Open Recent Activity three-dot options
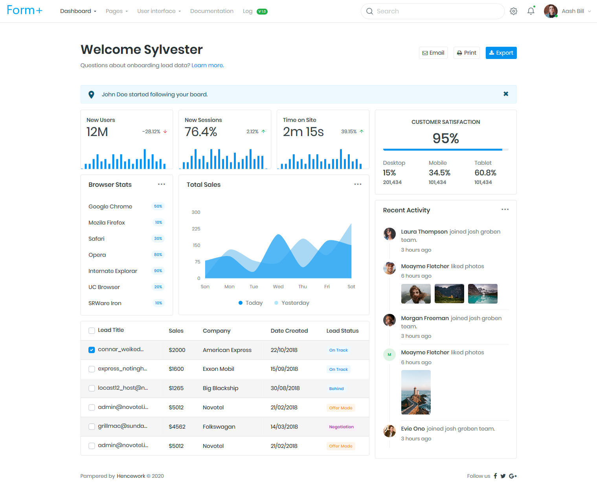 point(505,210)
